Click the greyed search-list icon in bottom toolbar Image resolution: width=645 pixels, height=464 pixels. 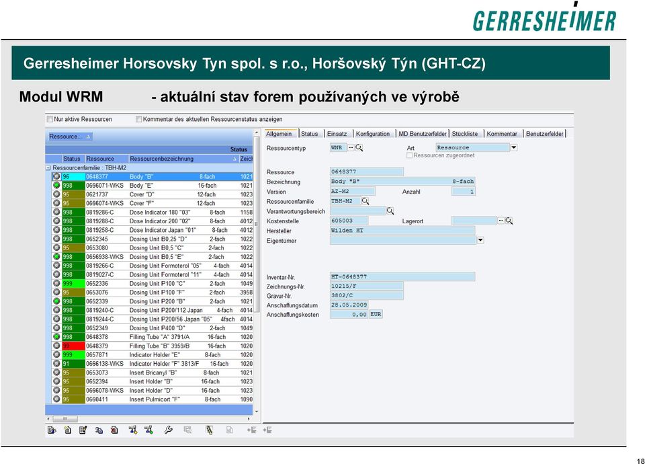click(x=187, y=430)
